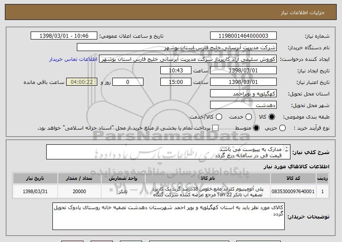Click the buyer notes text area
Screen dimensions: 342x242
coord(169,216)
